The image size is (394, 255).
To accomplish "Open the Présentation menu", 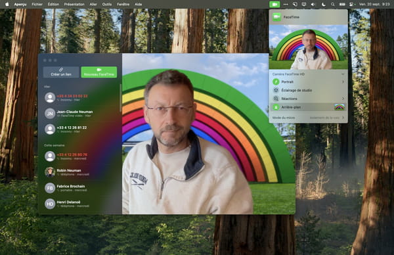I will click(x=74, y=5).
